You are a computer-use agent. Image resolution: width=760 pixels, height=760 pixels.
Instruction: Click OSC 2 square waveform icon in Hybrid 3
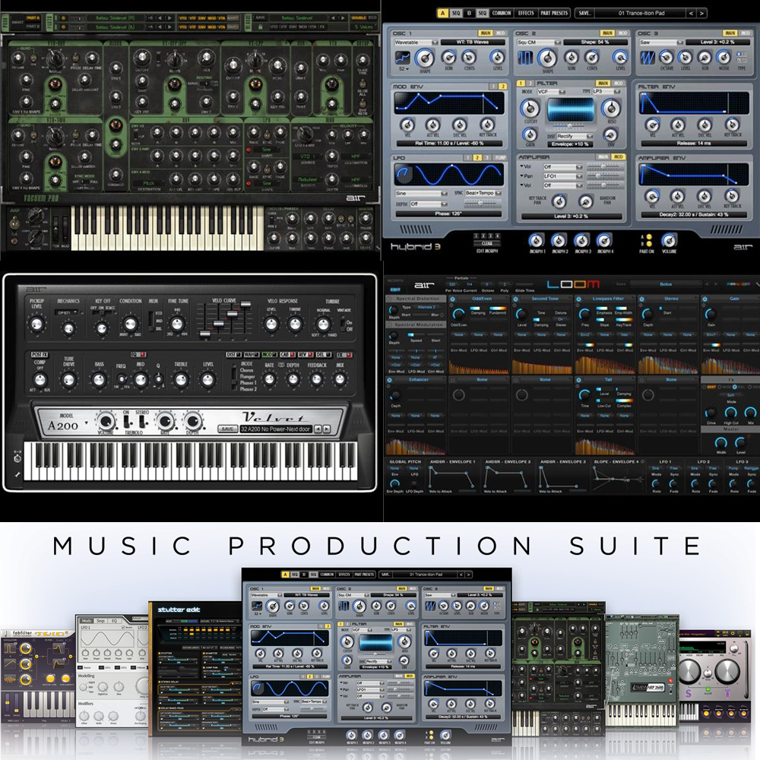pos(524,59)
